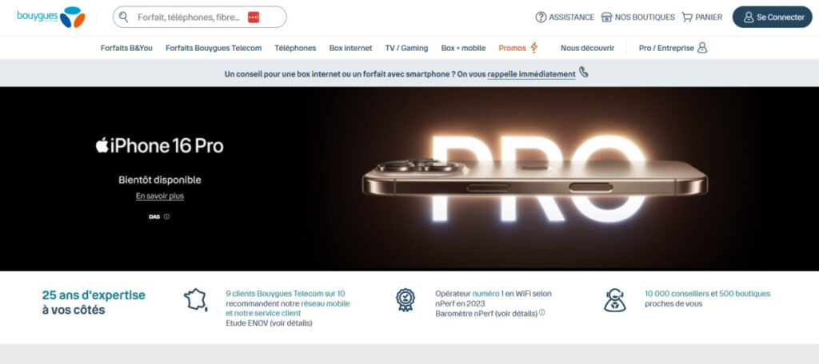Click the advisor headset icon

[615, 300]
